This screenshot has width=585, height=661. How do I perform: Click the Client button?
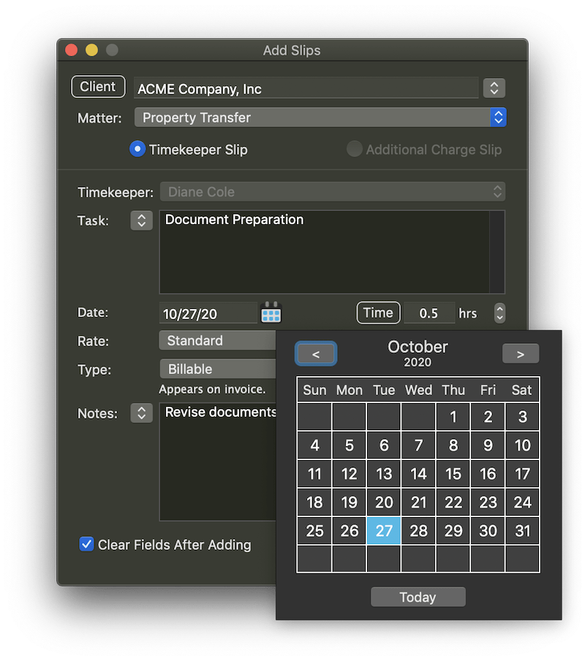click(x=98, y=87)
